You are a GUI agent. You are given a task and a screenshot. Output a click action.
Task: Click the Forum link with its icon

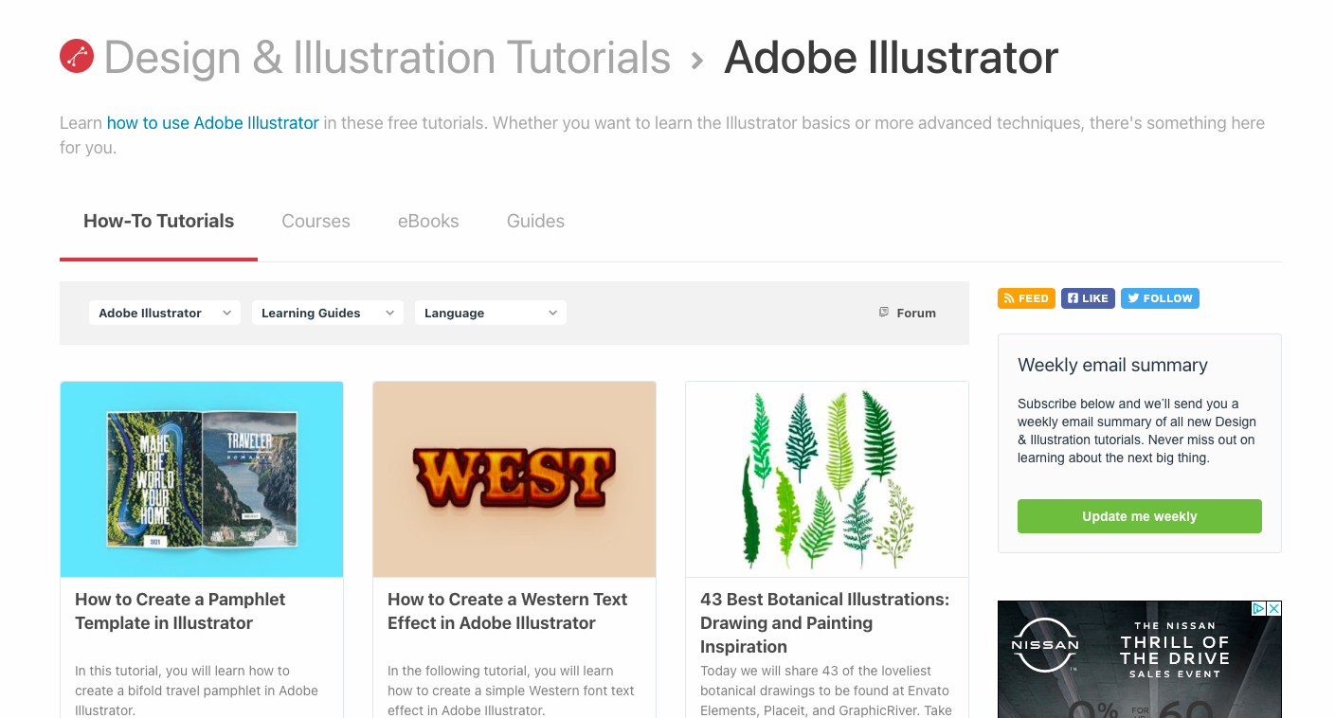(x=908, y=313)
